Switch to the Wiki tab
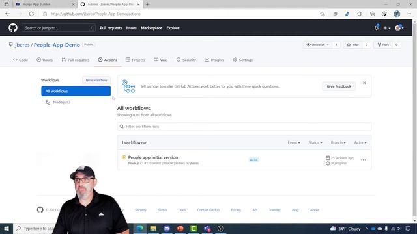Viewport: 417px width, 234px height. [161, 60]
